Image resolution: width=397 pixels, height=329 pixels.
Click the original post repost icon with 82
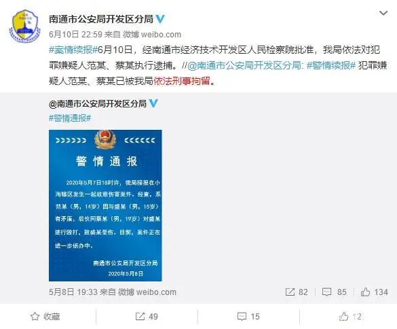[297, 292]
